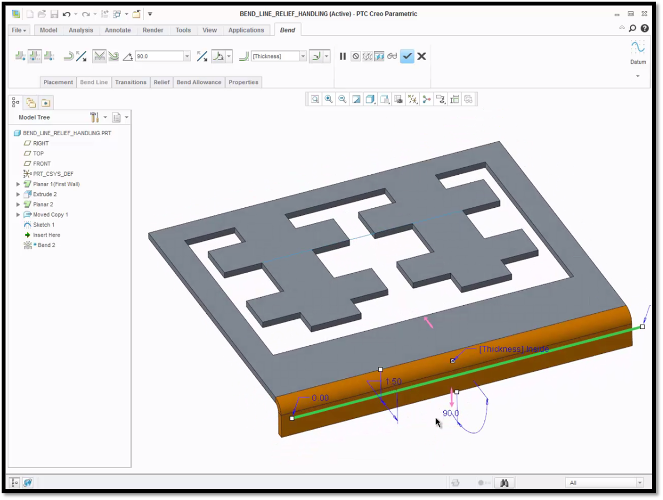Click the Zoom Out icon in graphics toolbar
This screenshot has width=663, height=500.
[x=342, y=99]
